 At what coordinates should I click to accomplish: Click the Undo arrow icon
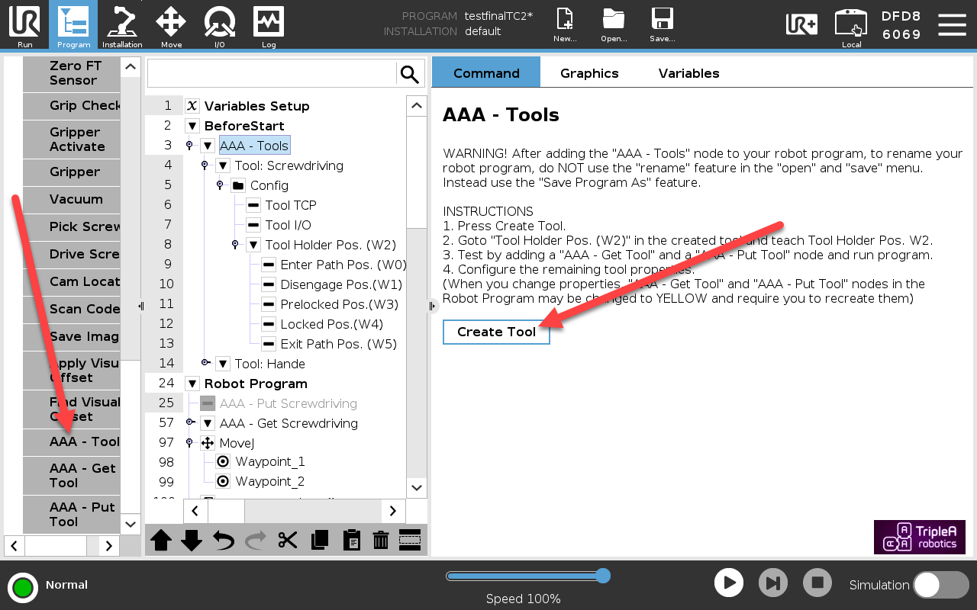223,541
